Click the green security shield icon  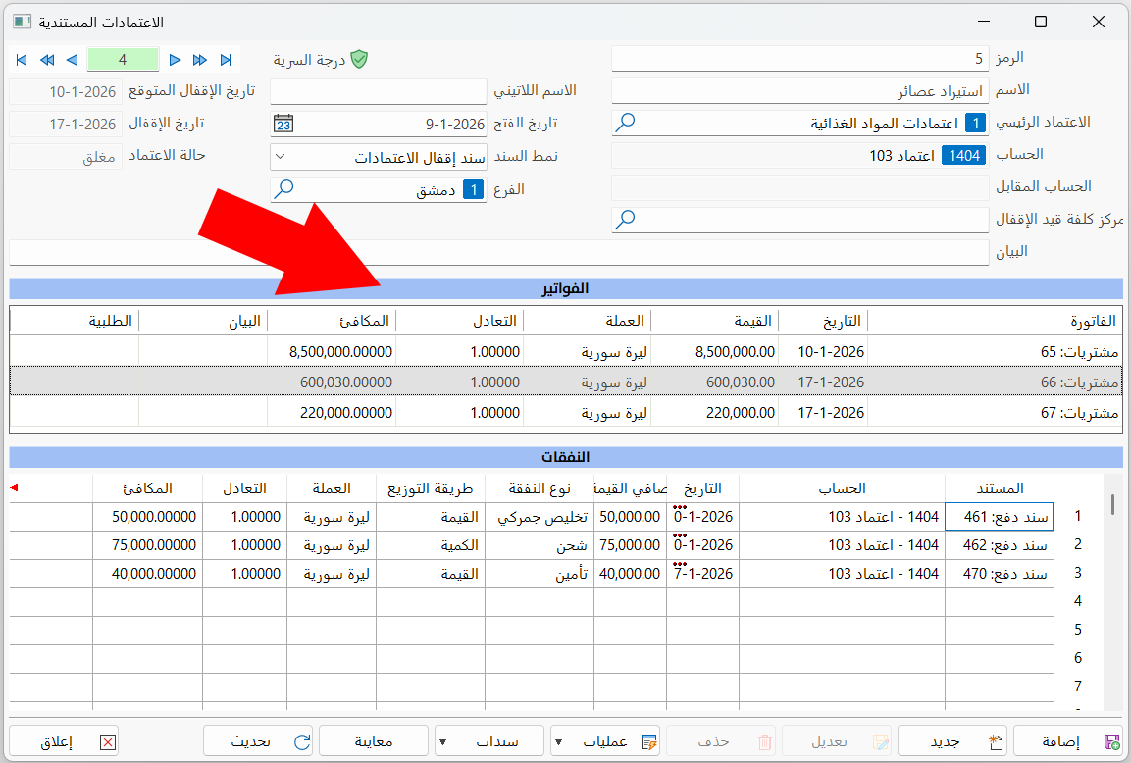[x=358, y=59]
